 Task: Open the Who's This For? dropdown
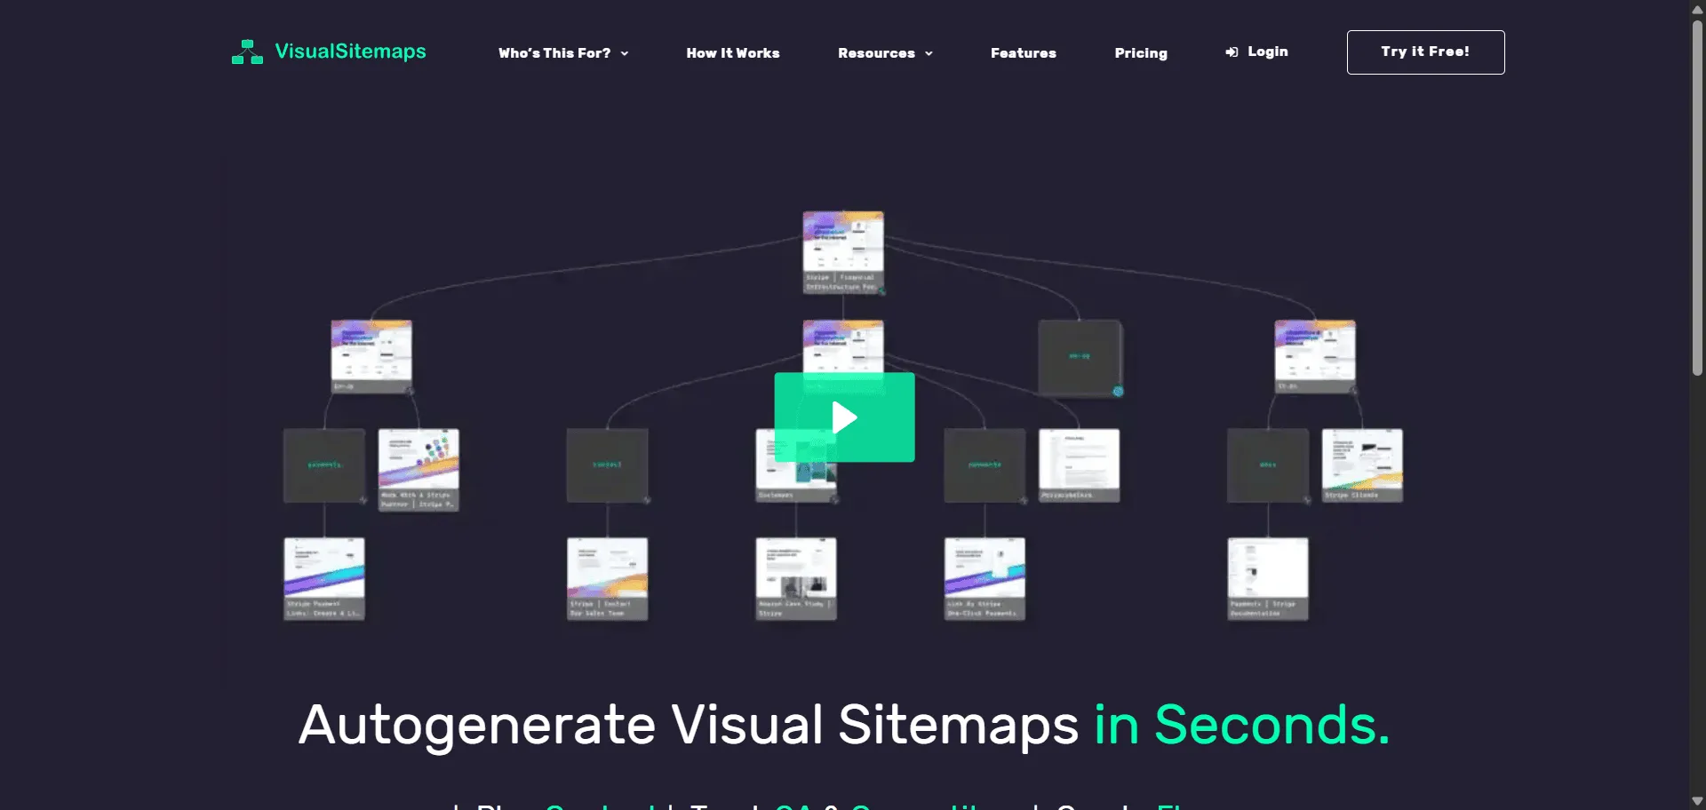click(x=562, y=52)
